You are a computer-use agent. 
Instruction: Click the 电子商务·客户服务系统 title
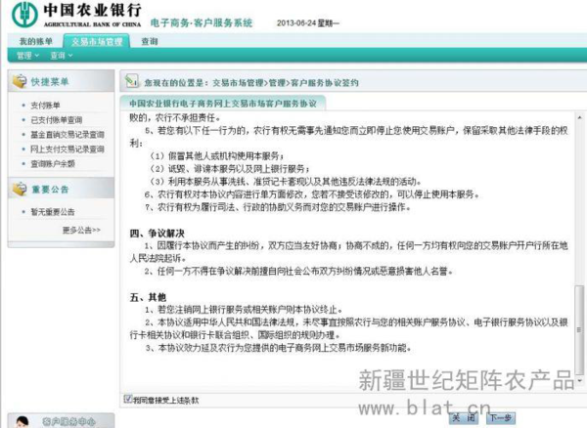(202, 22)
